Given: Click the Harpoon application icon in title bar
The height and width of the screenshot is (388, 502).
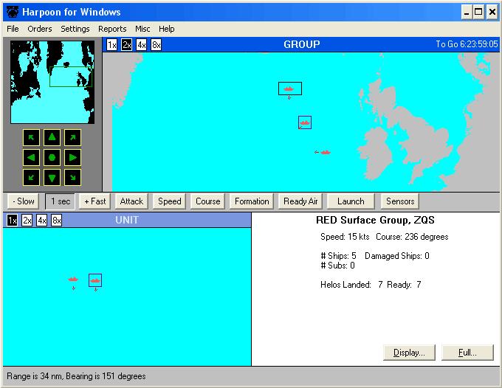Looking at the screenshot, I should (x=13, y=12).
